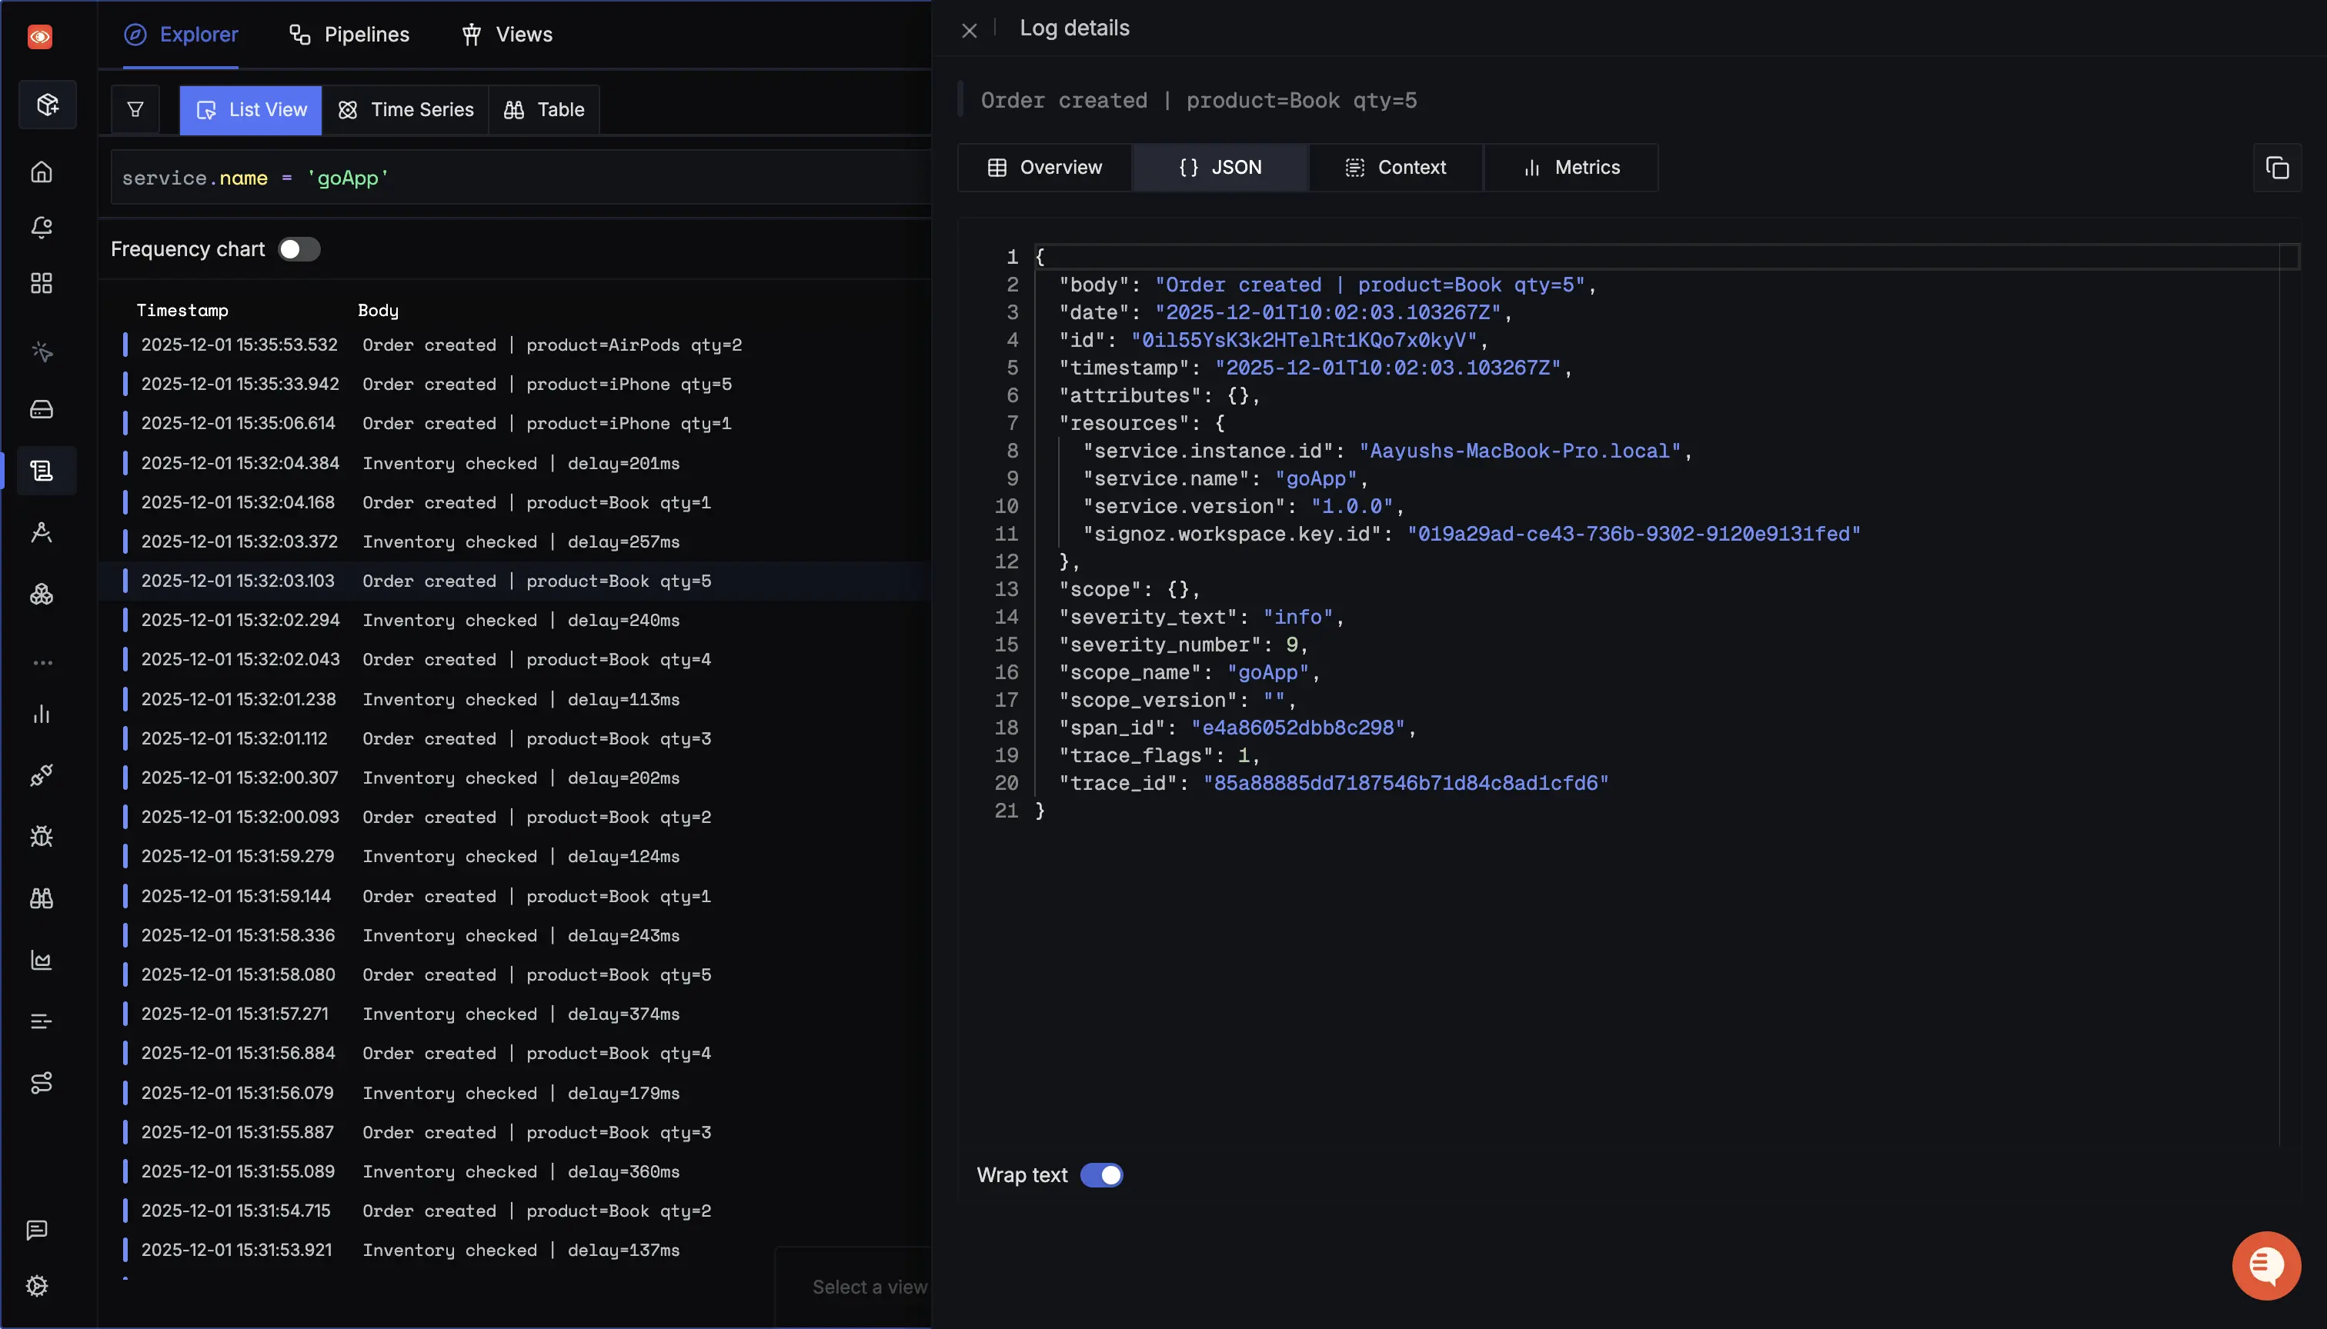The width and height of the screenshot is (2327, 1329).
Task: Enable the Frequency chart toggle
Action: (299, 248)
